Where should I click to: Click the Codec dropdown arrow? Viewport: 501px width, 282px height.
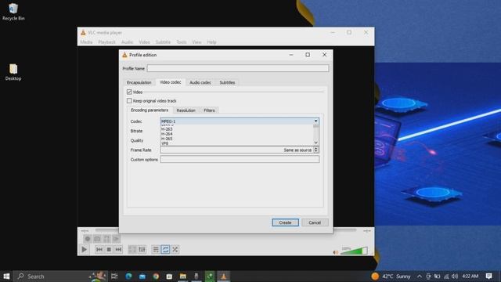(x=315, y=121)
